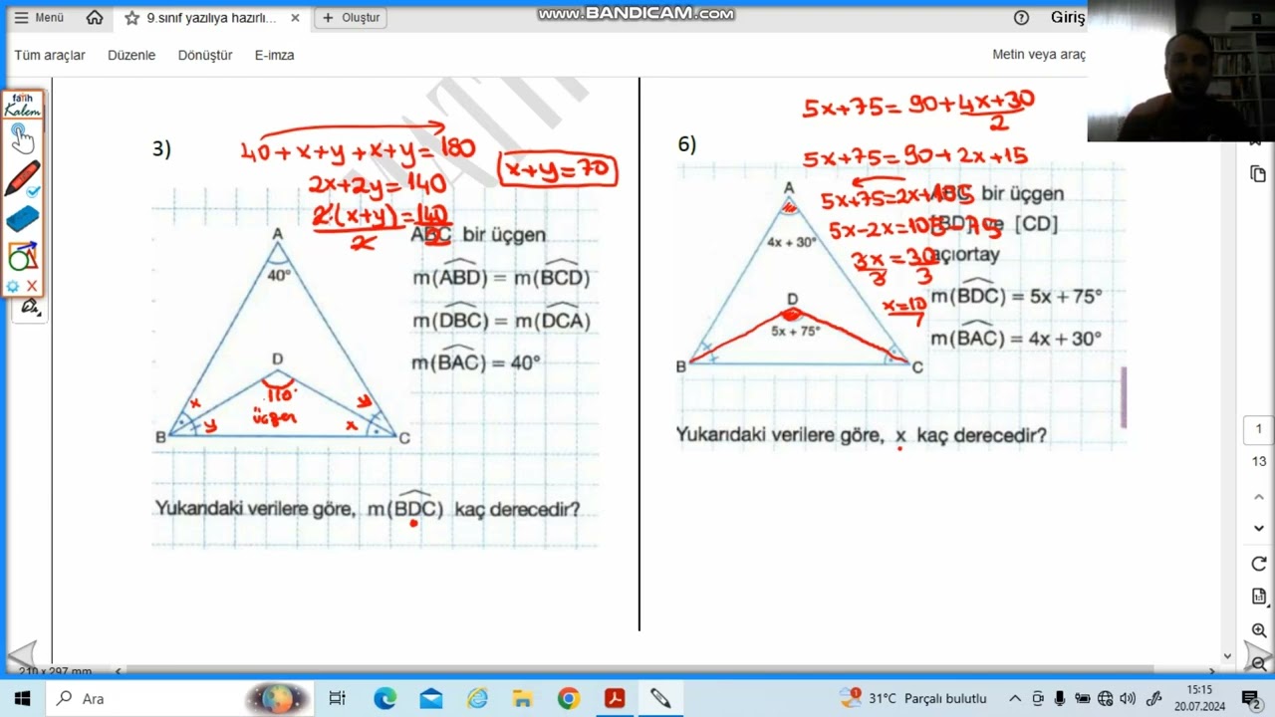The width and height of the screenshot is (1275, 717).
Task: Open Task View on the taskbar
Action: click(337, 698)
